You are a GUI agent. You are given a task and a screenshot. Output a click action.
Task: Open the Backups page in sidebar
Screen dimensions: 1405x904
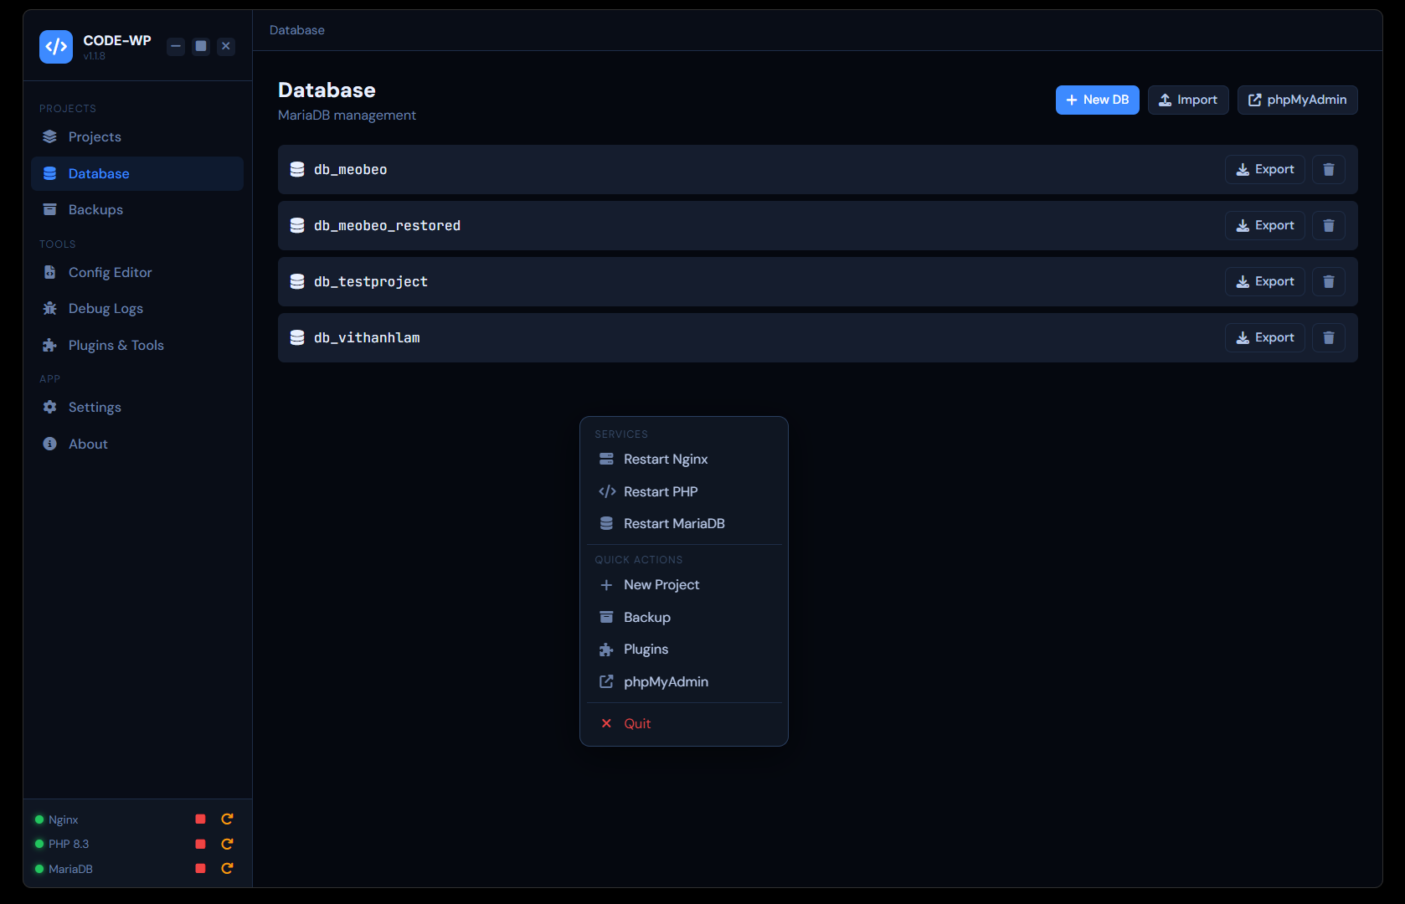(95, 210)
